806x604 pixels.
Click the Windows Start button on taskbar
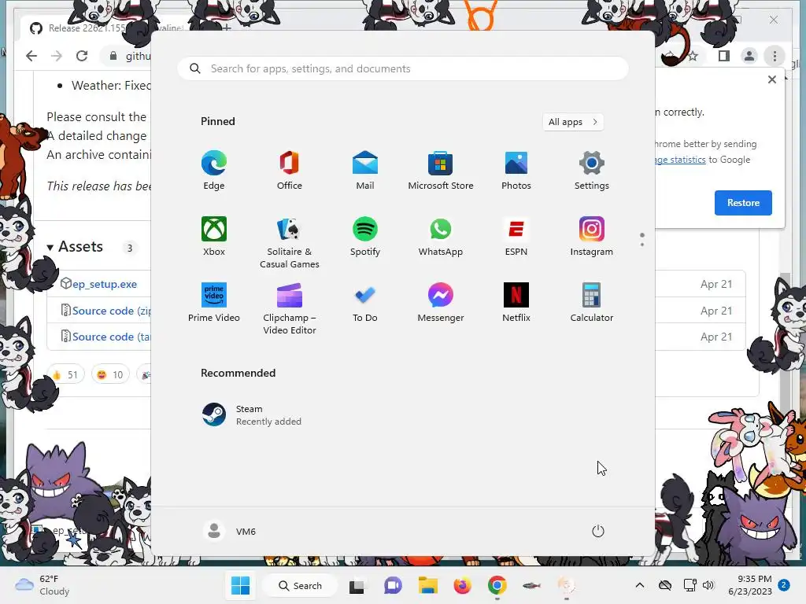point(240,585)
